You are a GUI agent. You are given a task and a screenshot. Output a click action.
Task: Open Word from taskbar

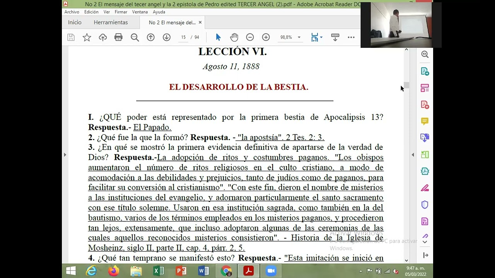point(203,271)
